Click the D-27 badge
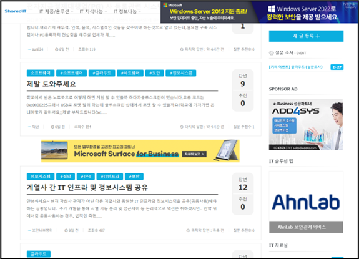This screenshot has width=359, height=259. (337, 67)
